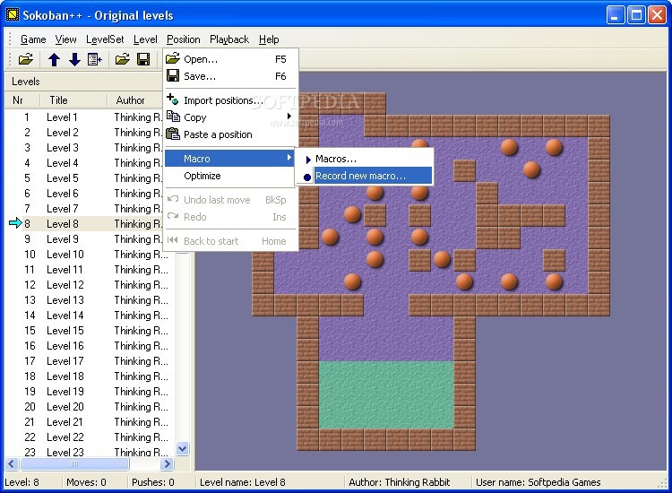Image resolution: width=672 pixels, height=493 pixels.
Task: Select Import positions... menu entry
Action: tap(229, 100)
